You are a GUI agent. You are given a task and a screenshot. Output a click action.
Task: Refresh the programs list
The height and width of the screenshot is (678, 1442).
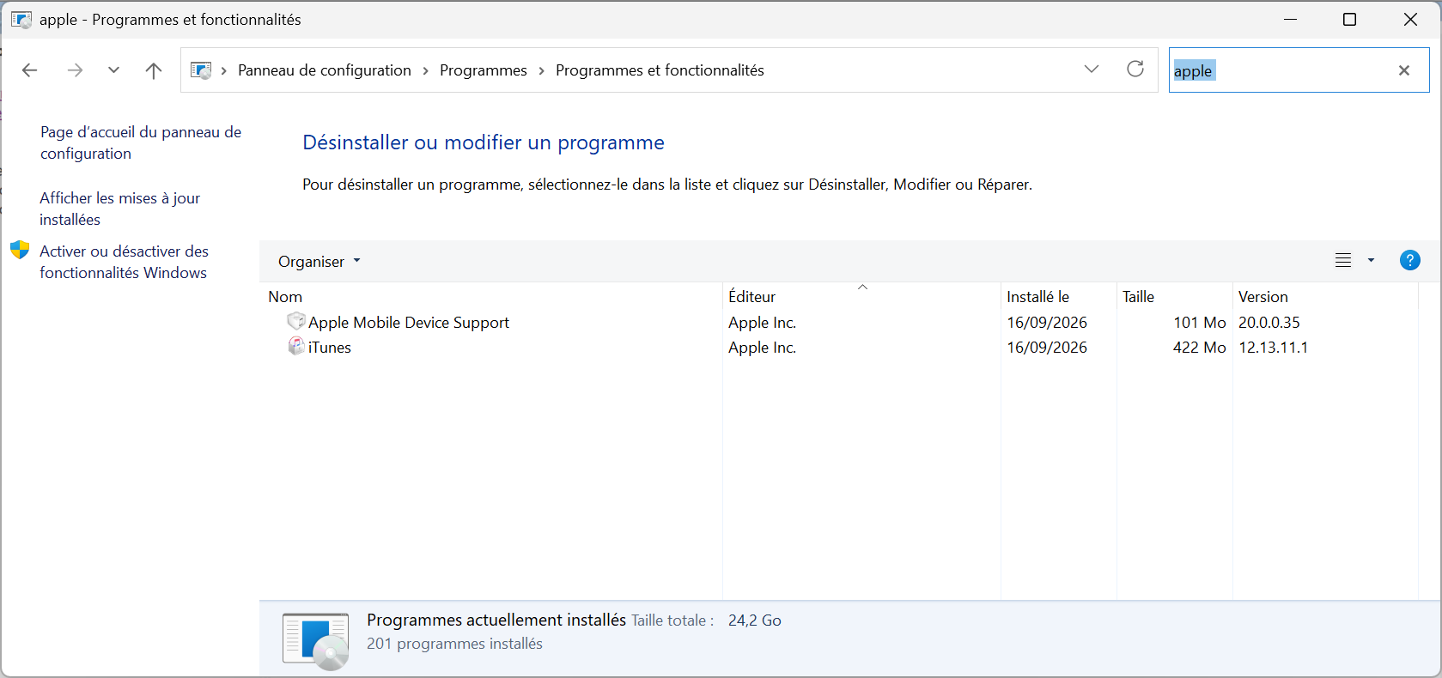pyautogui.click(x=1135, y=70)
